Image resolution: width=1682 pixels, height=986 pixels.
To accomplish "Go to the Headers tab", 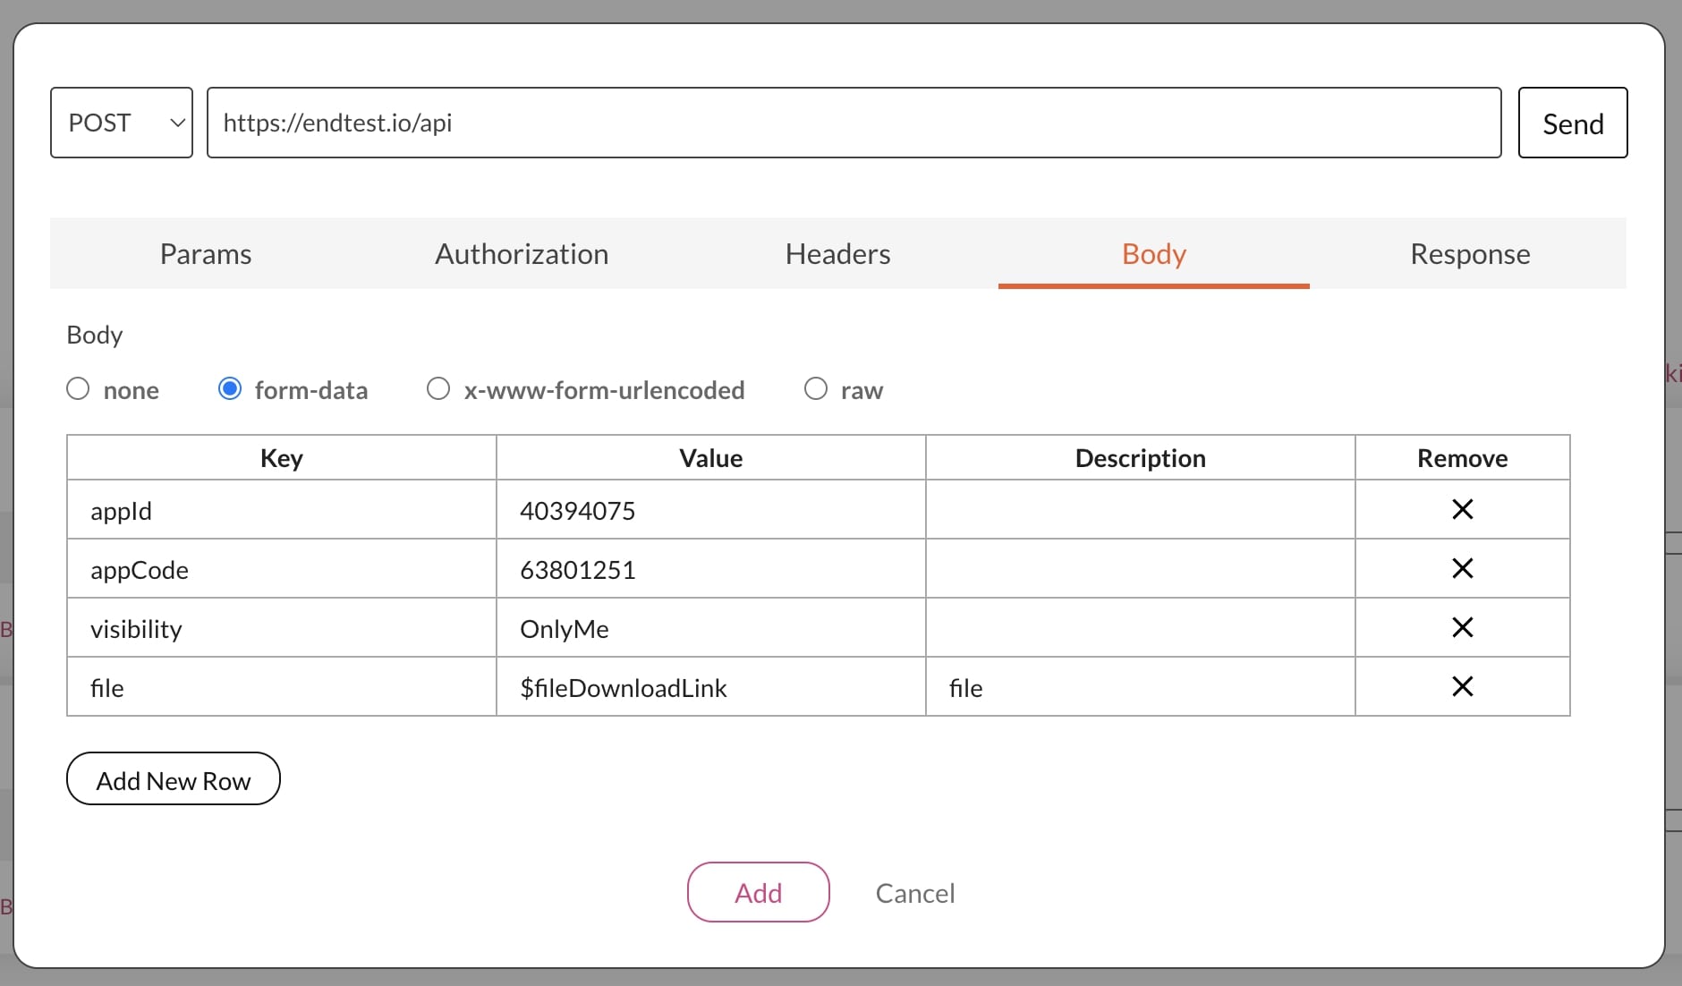I will click(x=837, y=254).
